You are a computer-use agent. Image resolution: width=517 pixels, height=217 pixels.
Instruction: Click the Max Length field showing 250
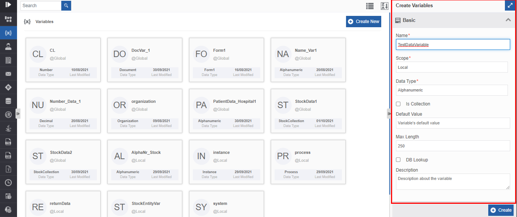(x=453, y=146)
